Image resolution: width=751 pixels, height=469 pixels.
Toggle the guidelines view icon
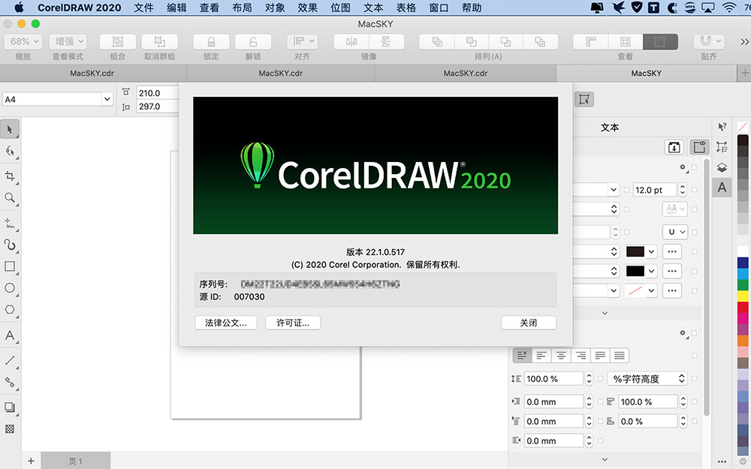(x=660, y=41)
